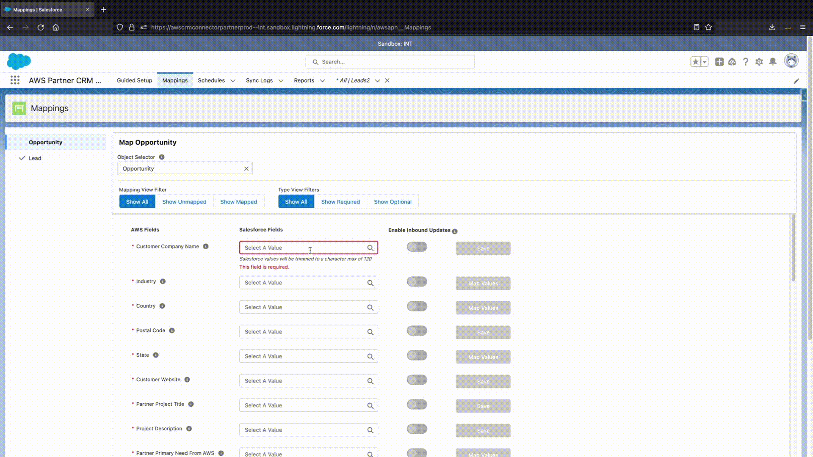This screenshot has width=813, height=457.
Task: Open the notifications bell
Action: (773, 62)
